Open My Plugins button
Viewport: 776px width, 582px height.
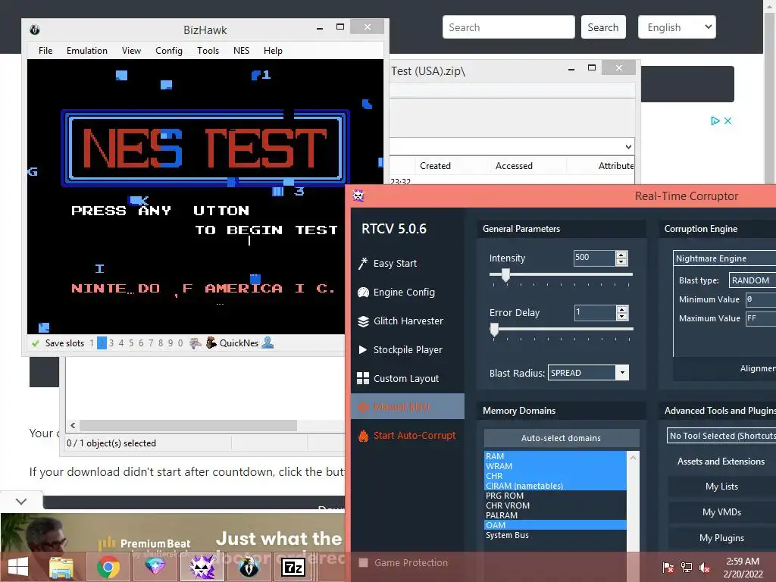pos(721,538)
